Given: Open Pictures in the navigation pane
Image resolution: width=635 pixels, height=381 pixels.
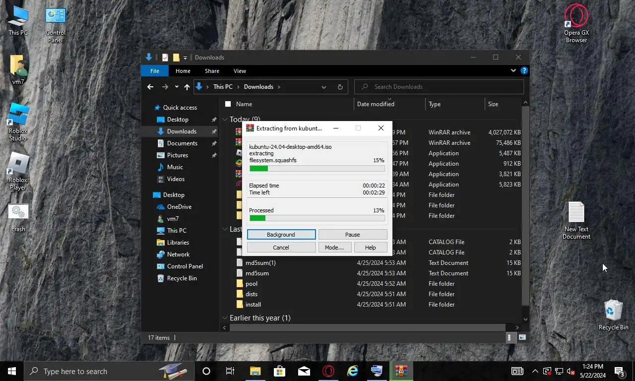Looking at the screenshot, I should [177, 155].
